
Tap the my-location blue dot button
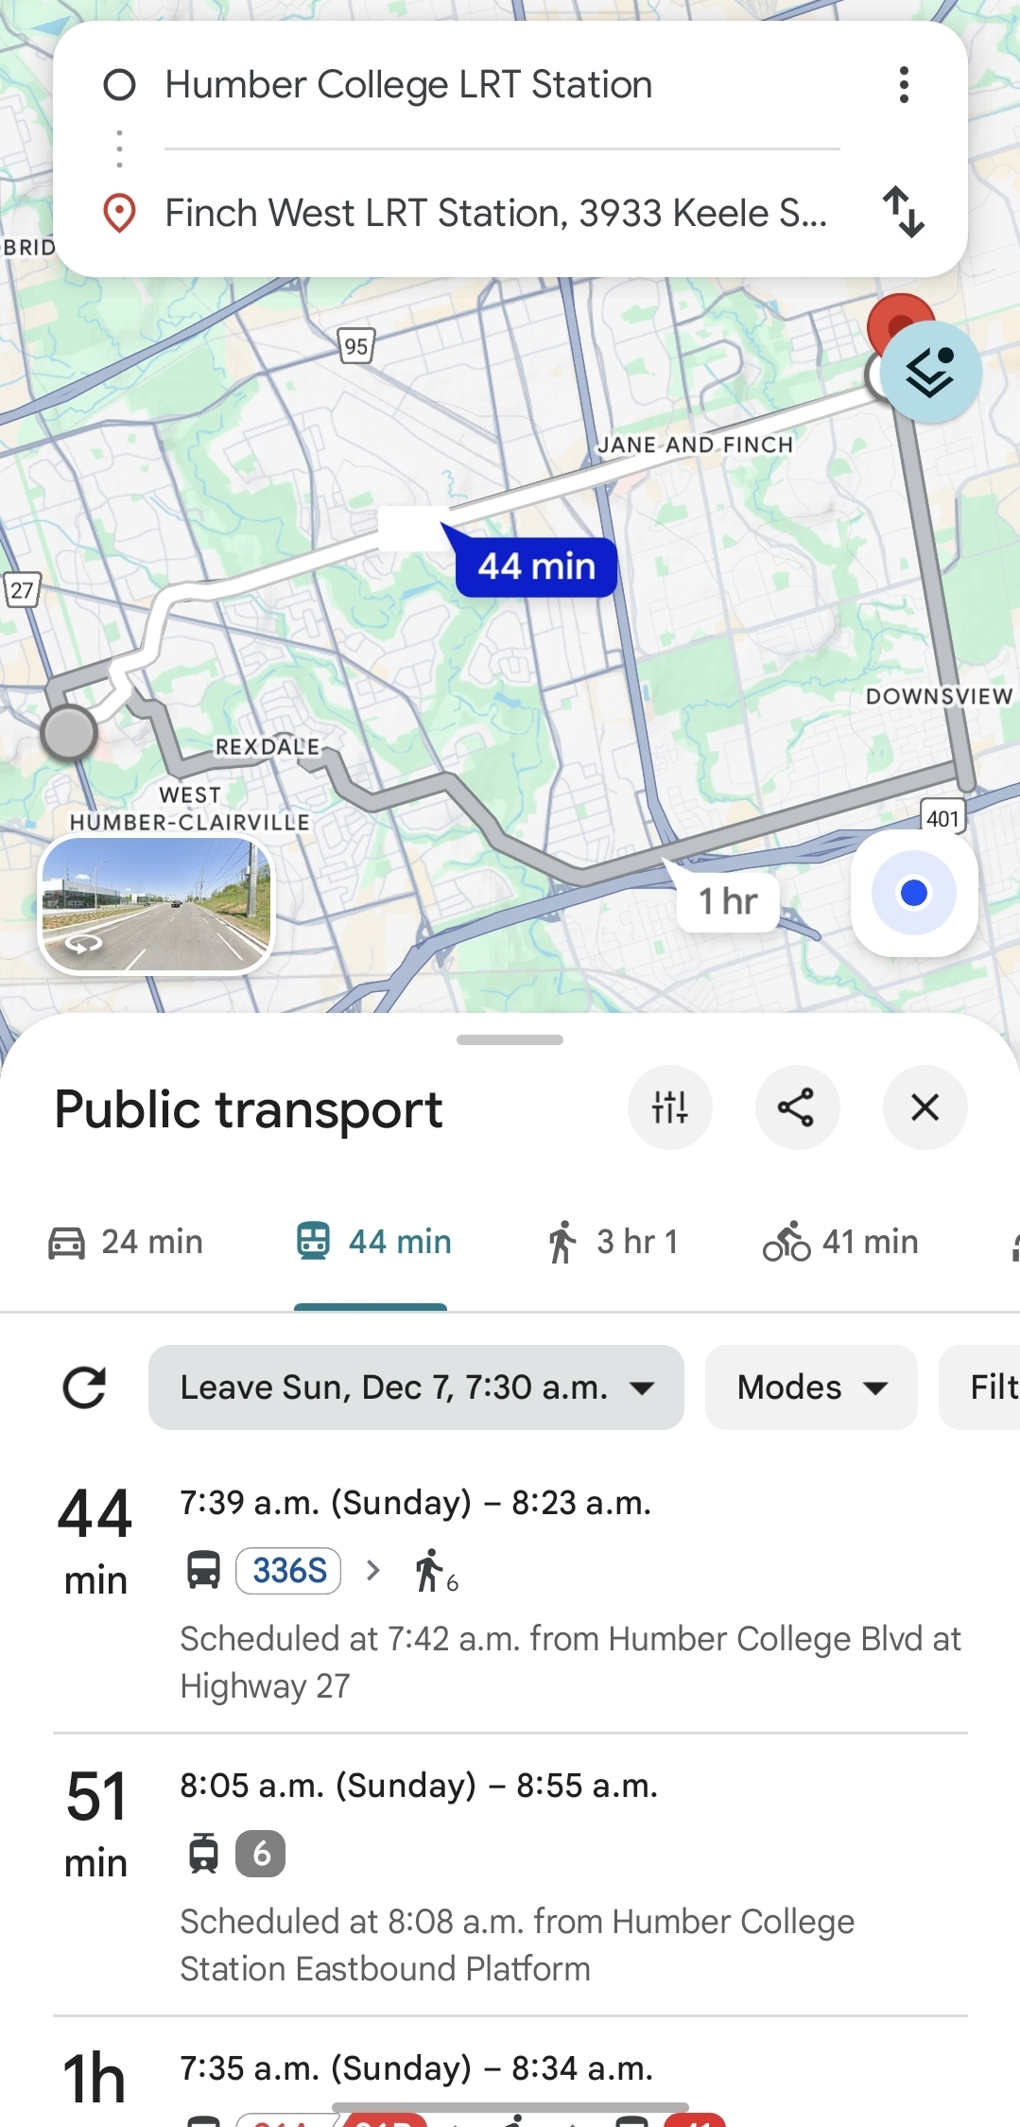(913, 893)
